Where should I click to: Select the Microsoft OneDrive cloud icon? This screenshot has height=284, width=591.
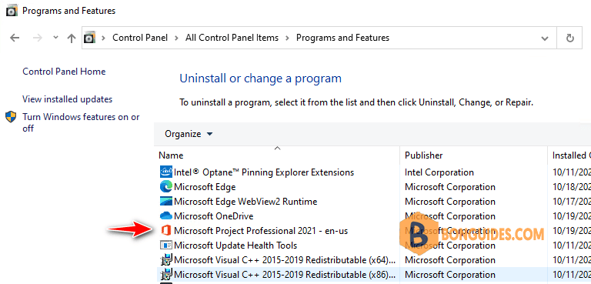click(166, 216)
